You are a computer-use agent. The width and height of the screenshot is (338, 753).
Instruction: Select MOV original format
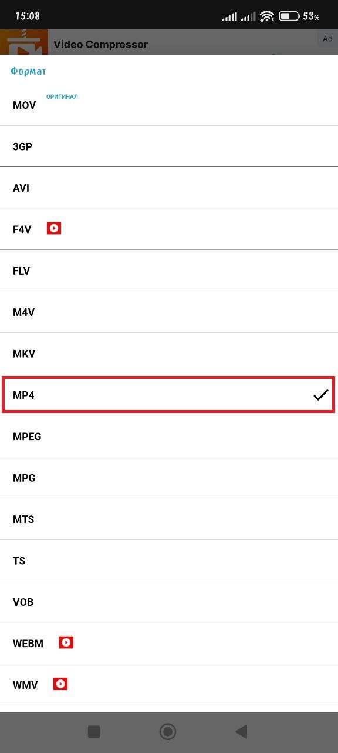169,105
